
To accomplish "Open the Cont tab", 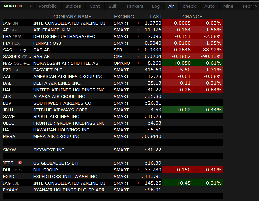I will [95, 6].
